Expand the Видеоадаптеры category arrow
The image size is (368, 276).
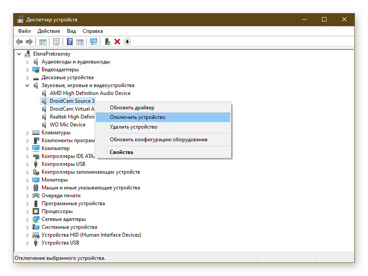click(27, 70)
